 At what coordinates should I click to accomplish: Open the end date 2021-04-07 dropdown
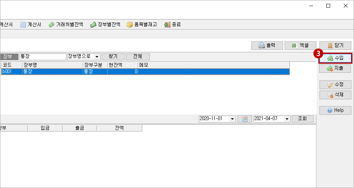click(x=287, y=119)
